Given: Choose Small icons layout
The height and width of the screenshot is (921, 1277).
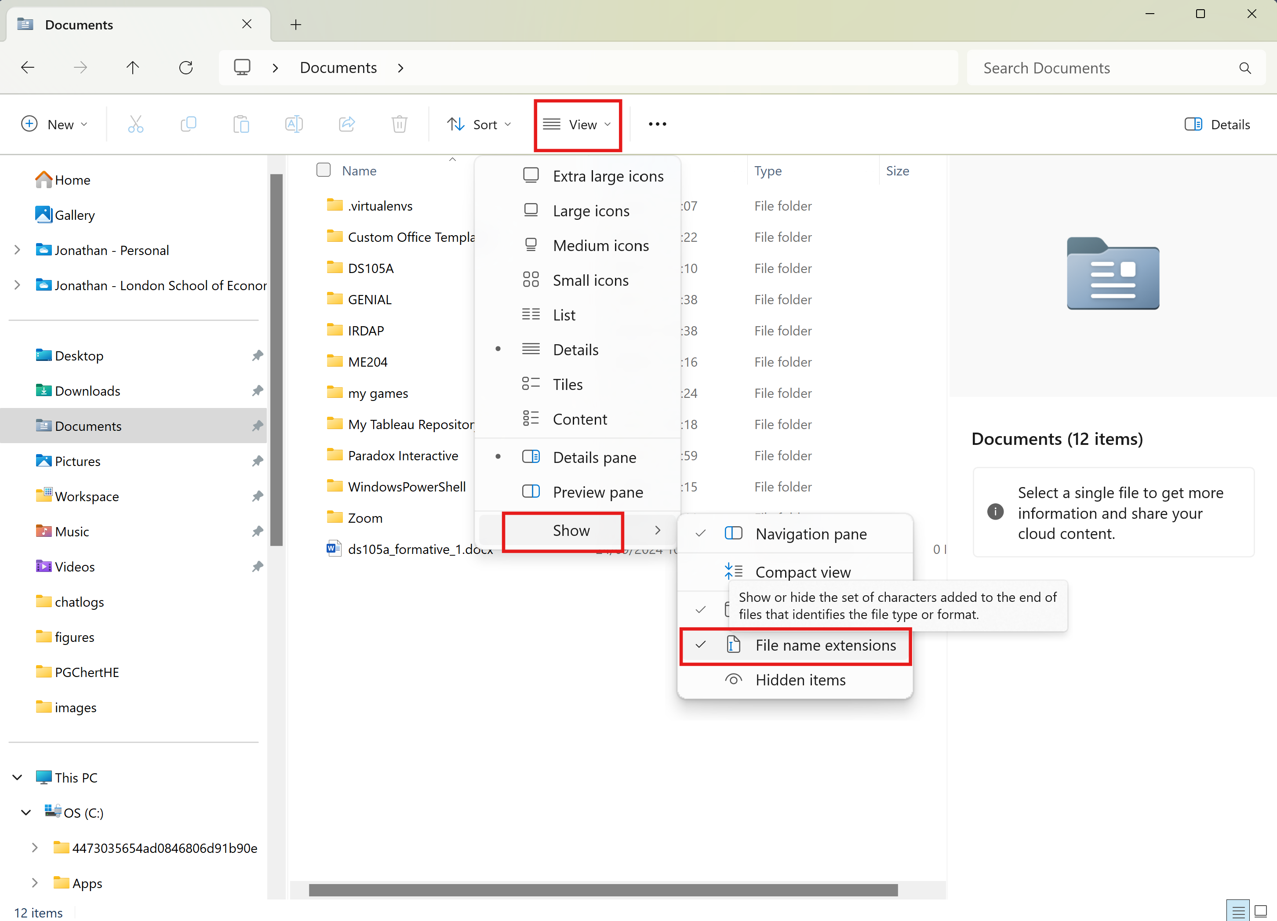Looking at the screenshot, I should click(x=578, y=280).
